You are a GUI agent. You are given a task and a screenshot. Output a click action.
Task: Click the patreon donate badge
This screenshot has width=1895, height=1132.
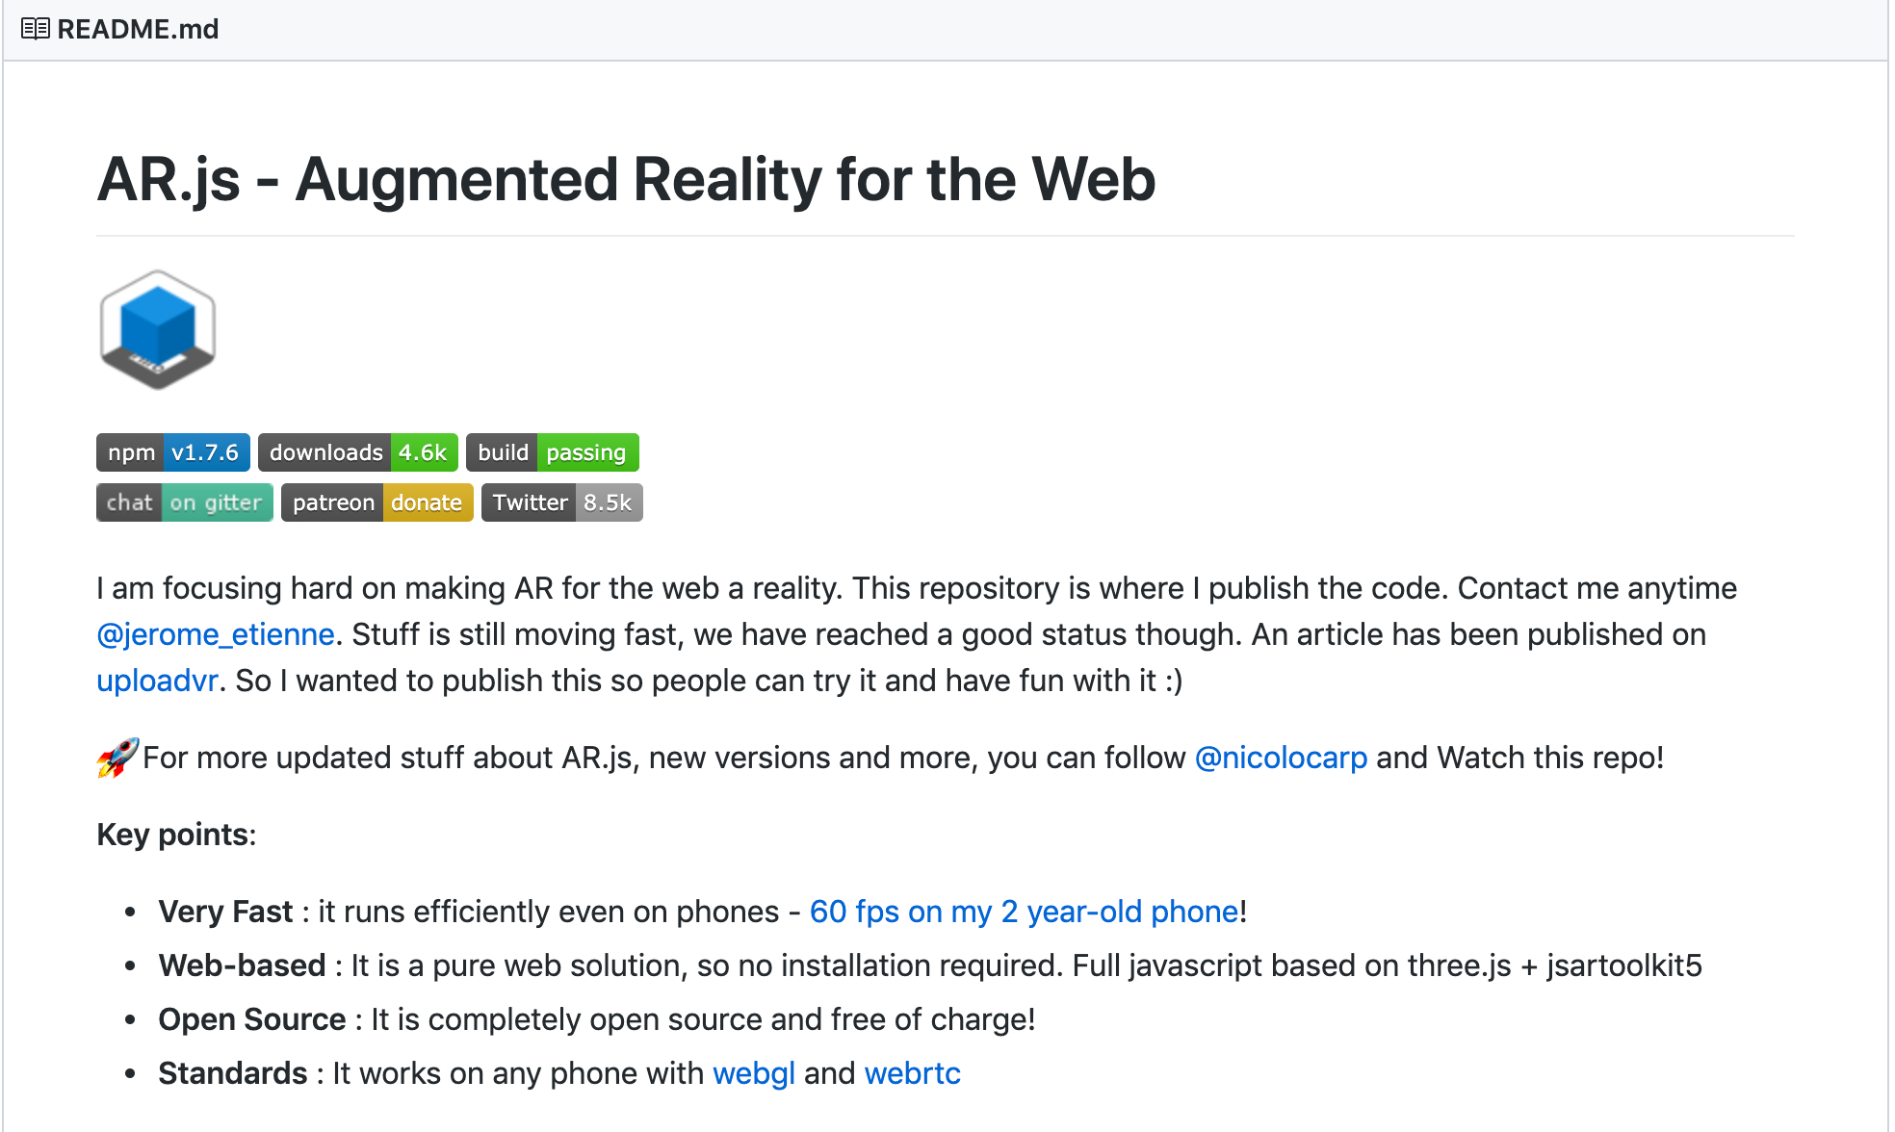point(376,502)
